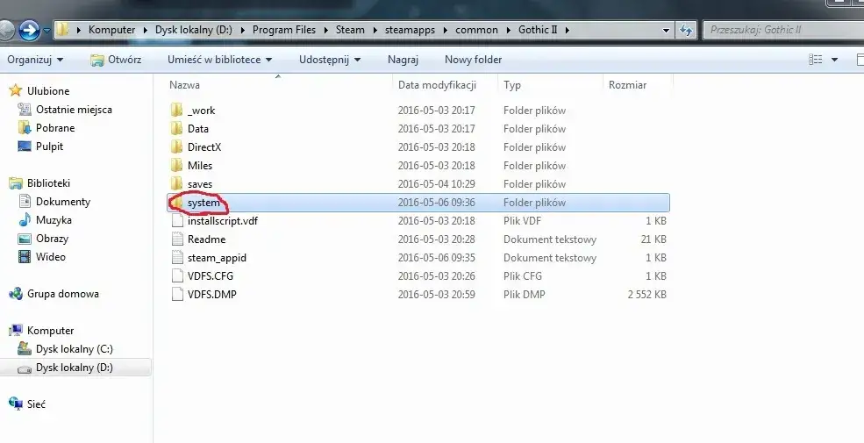Expand subfolders arrow after Steam in path
Image resolution: width=864 pixels, height=443 pixels.
click(375, 31)
